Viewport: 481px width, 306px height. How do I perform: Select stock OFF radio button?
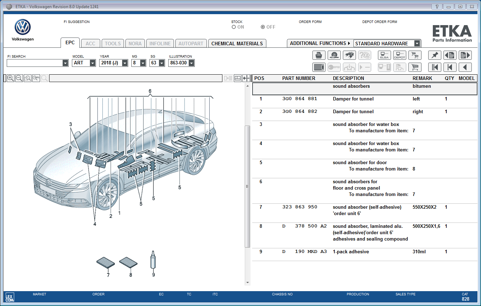[263, 27]
